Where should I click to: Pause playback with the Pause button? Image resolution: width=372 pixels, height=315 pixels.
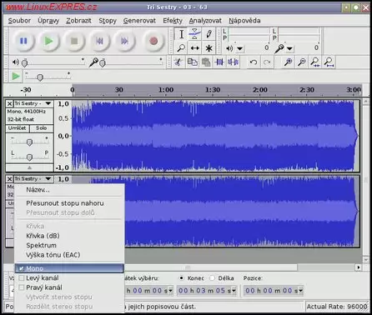[x=23, y=41]
